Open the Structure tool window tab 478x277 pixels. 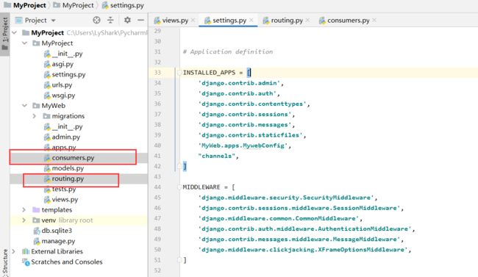(x=4, y=262)
